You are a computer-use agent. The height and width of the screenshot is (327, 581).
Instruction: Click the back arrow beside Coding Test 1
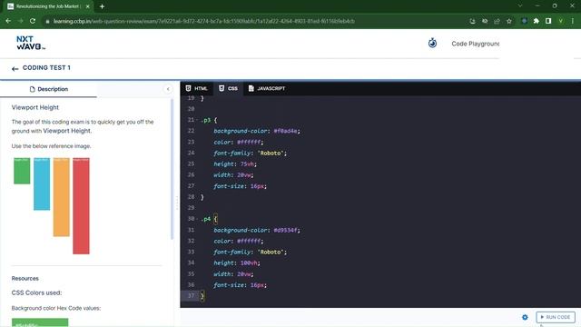[x=15, y=69]
